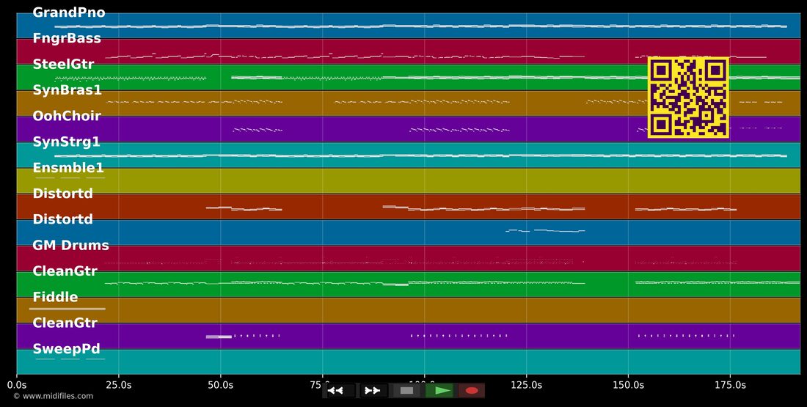Select the SweepPd track label

[66, 349]
